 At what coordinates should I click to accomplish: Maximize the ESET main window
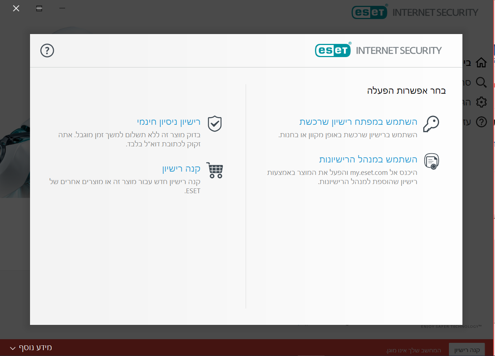tap(39, 8)
